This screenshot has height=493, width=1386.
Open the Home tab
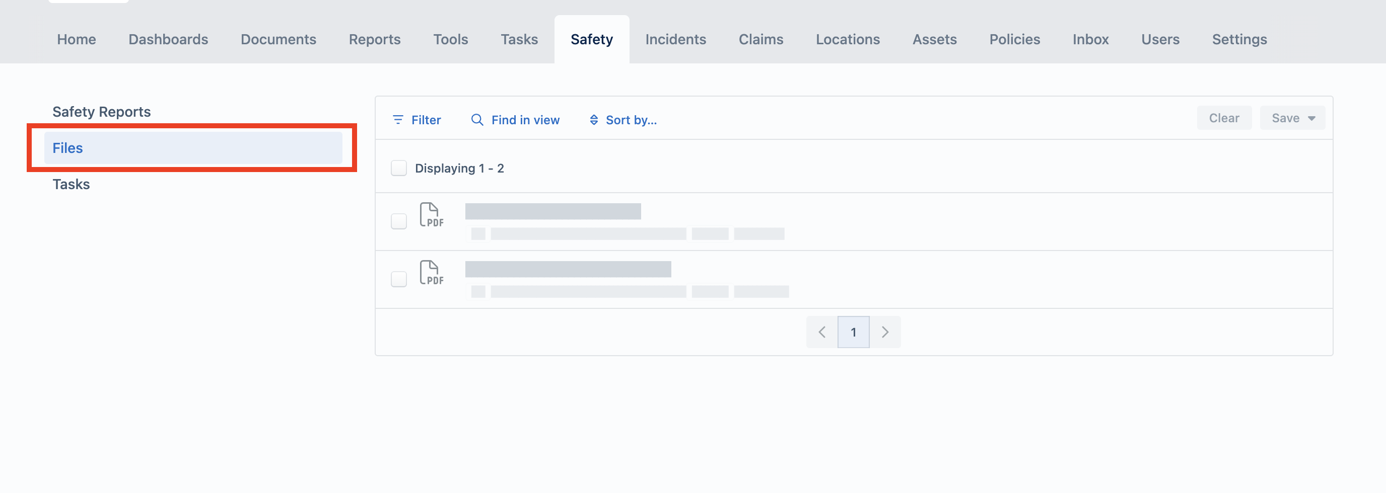pyautogui.click(x=77, y=39)
